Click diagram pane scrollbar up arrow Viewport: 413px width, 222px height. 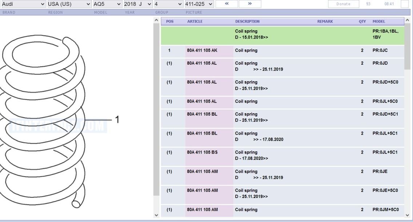(156, 20)
